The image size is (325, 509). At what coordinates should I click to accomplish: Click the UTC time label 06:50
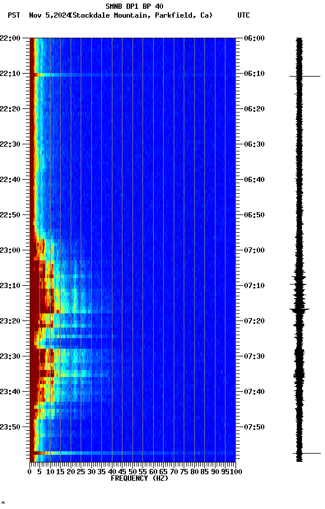pos(254,215)
